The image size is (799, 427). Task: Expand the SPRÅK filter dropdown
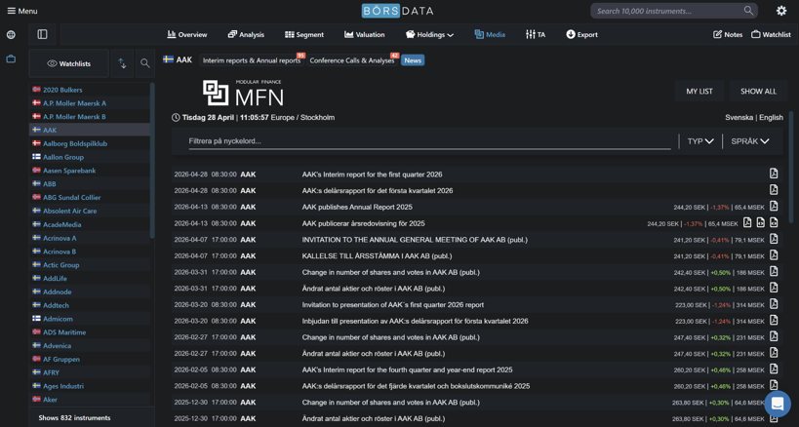click(x=750, y=141)
